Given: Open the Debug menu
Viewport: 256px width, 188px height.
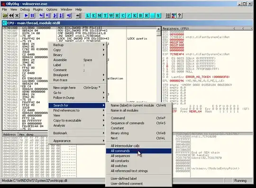Looking at the screenshot, I should (25, 9).
